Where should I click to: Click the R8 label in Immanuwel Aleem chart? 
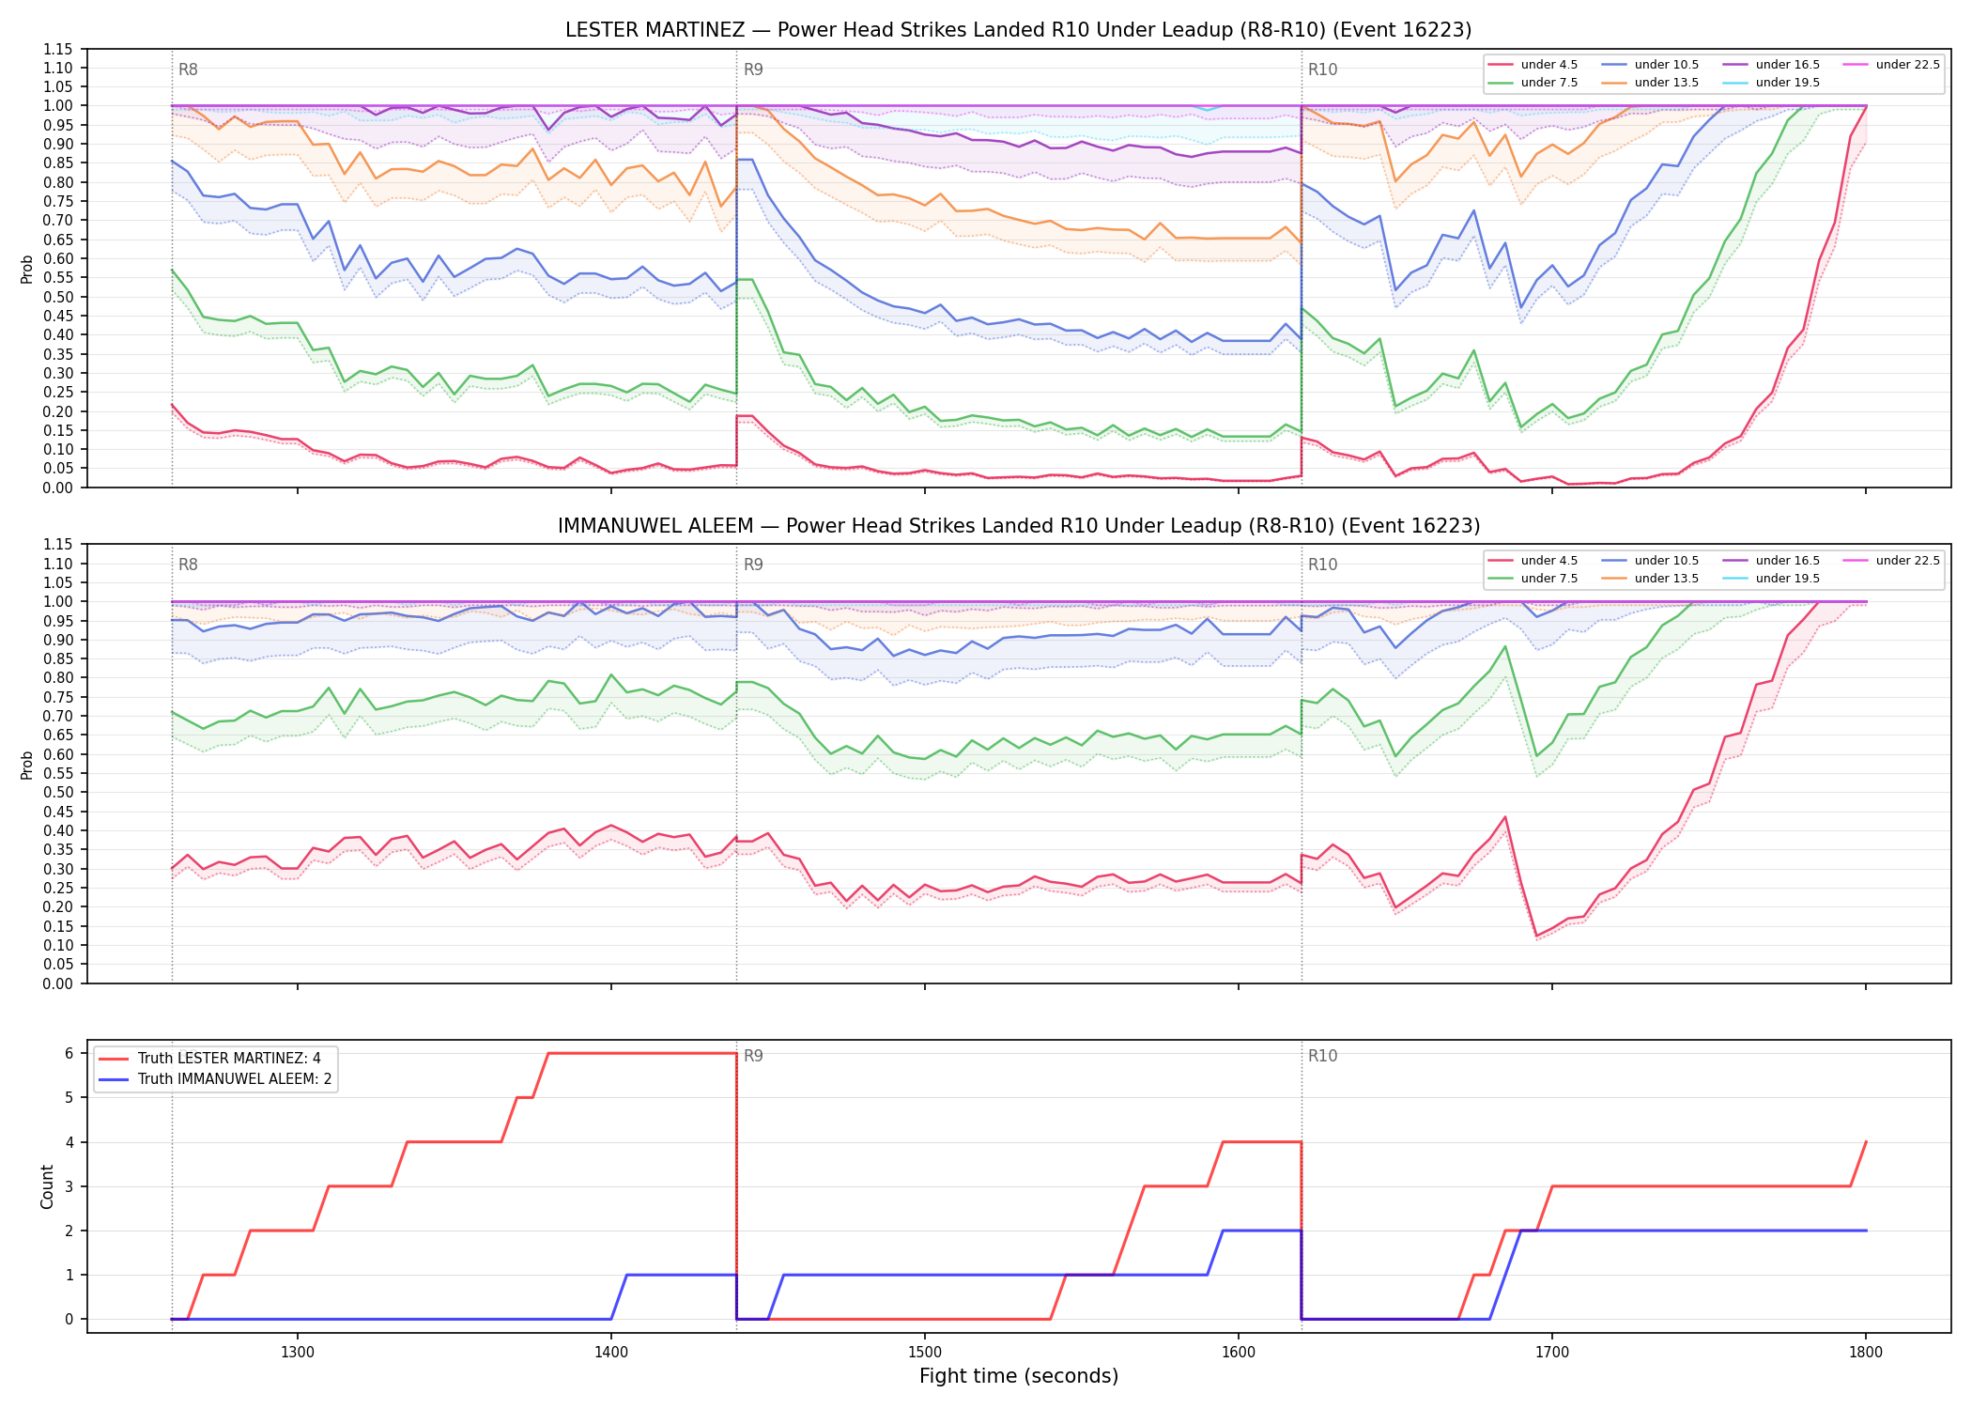point(188,565)
